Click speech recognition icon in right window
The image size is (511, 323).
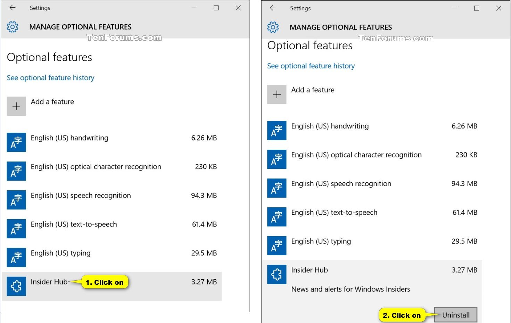(x=277, y=188)
